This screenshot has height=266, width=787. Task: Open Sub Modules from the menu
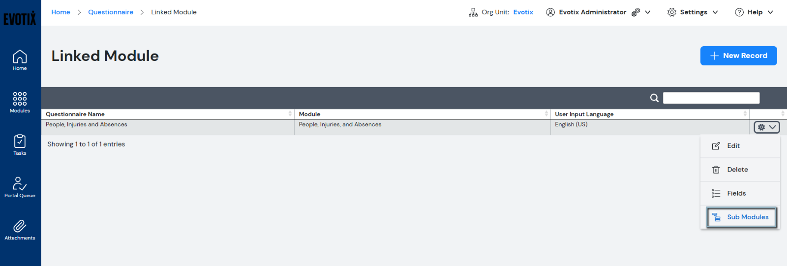click(x=742, y=217)
